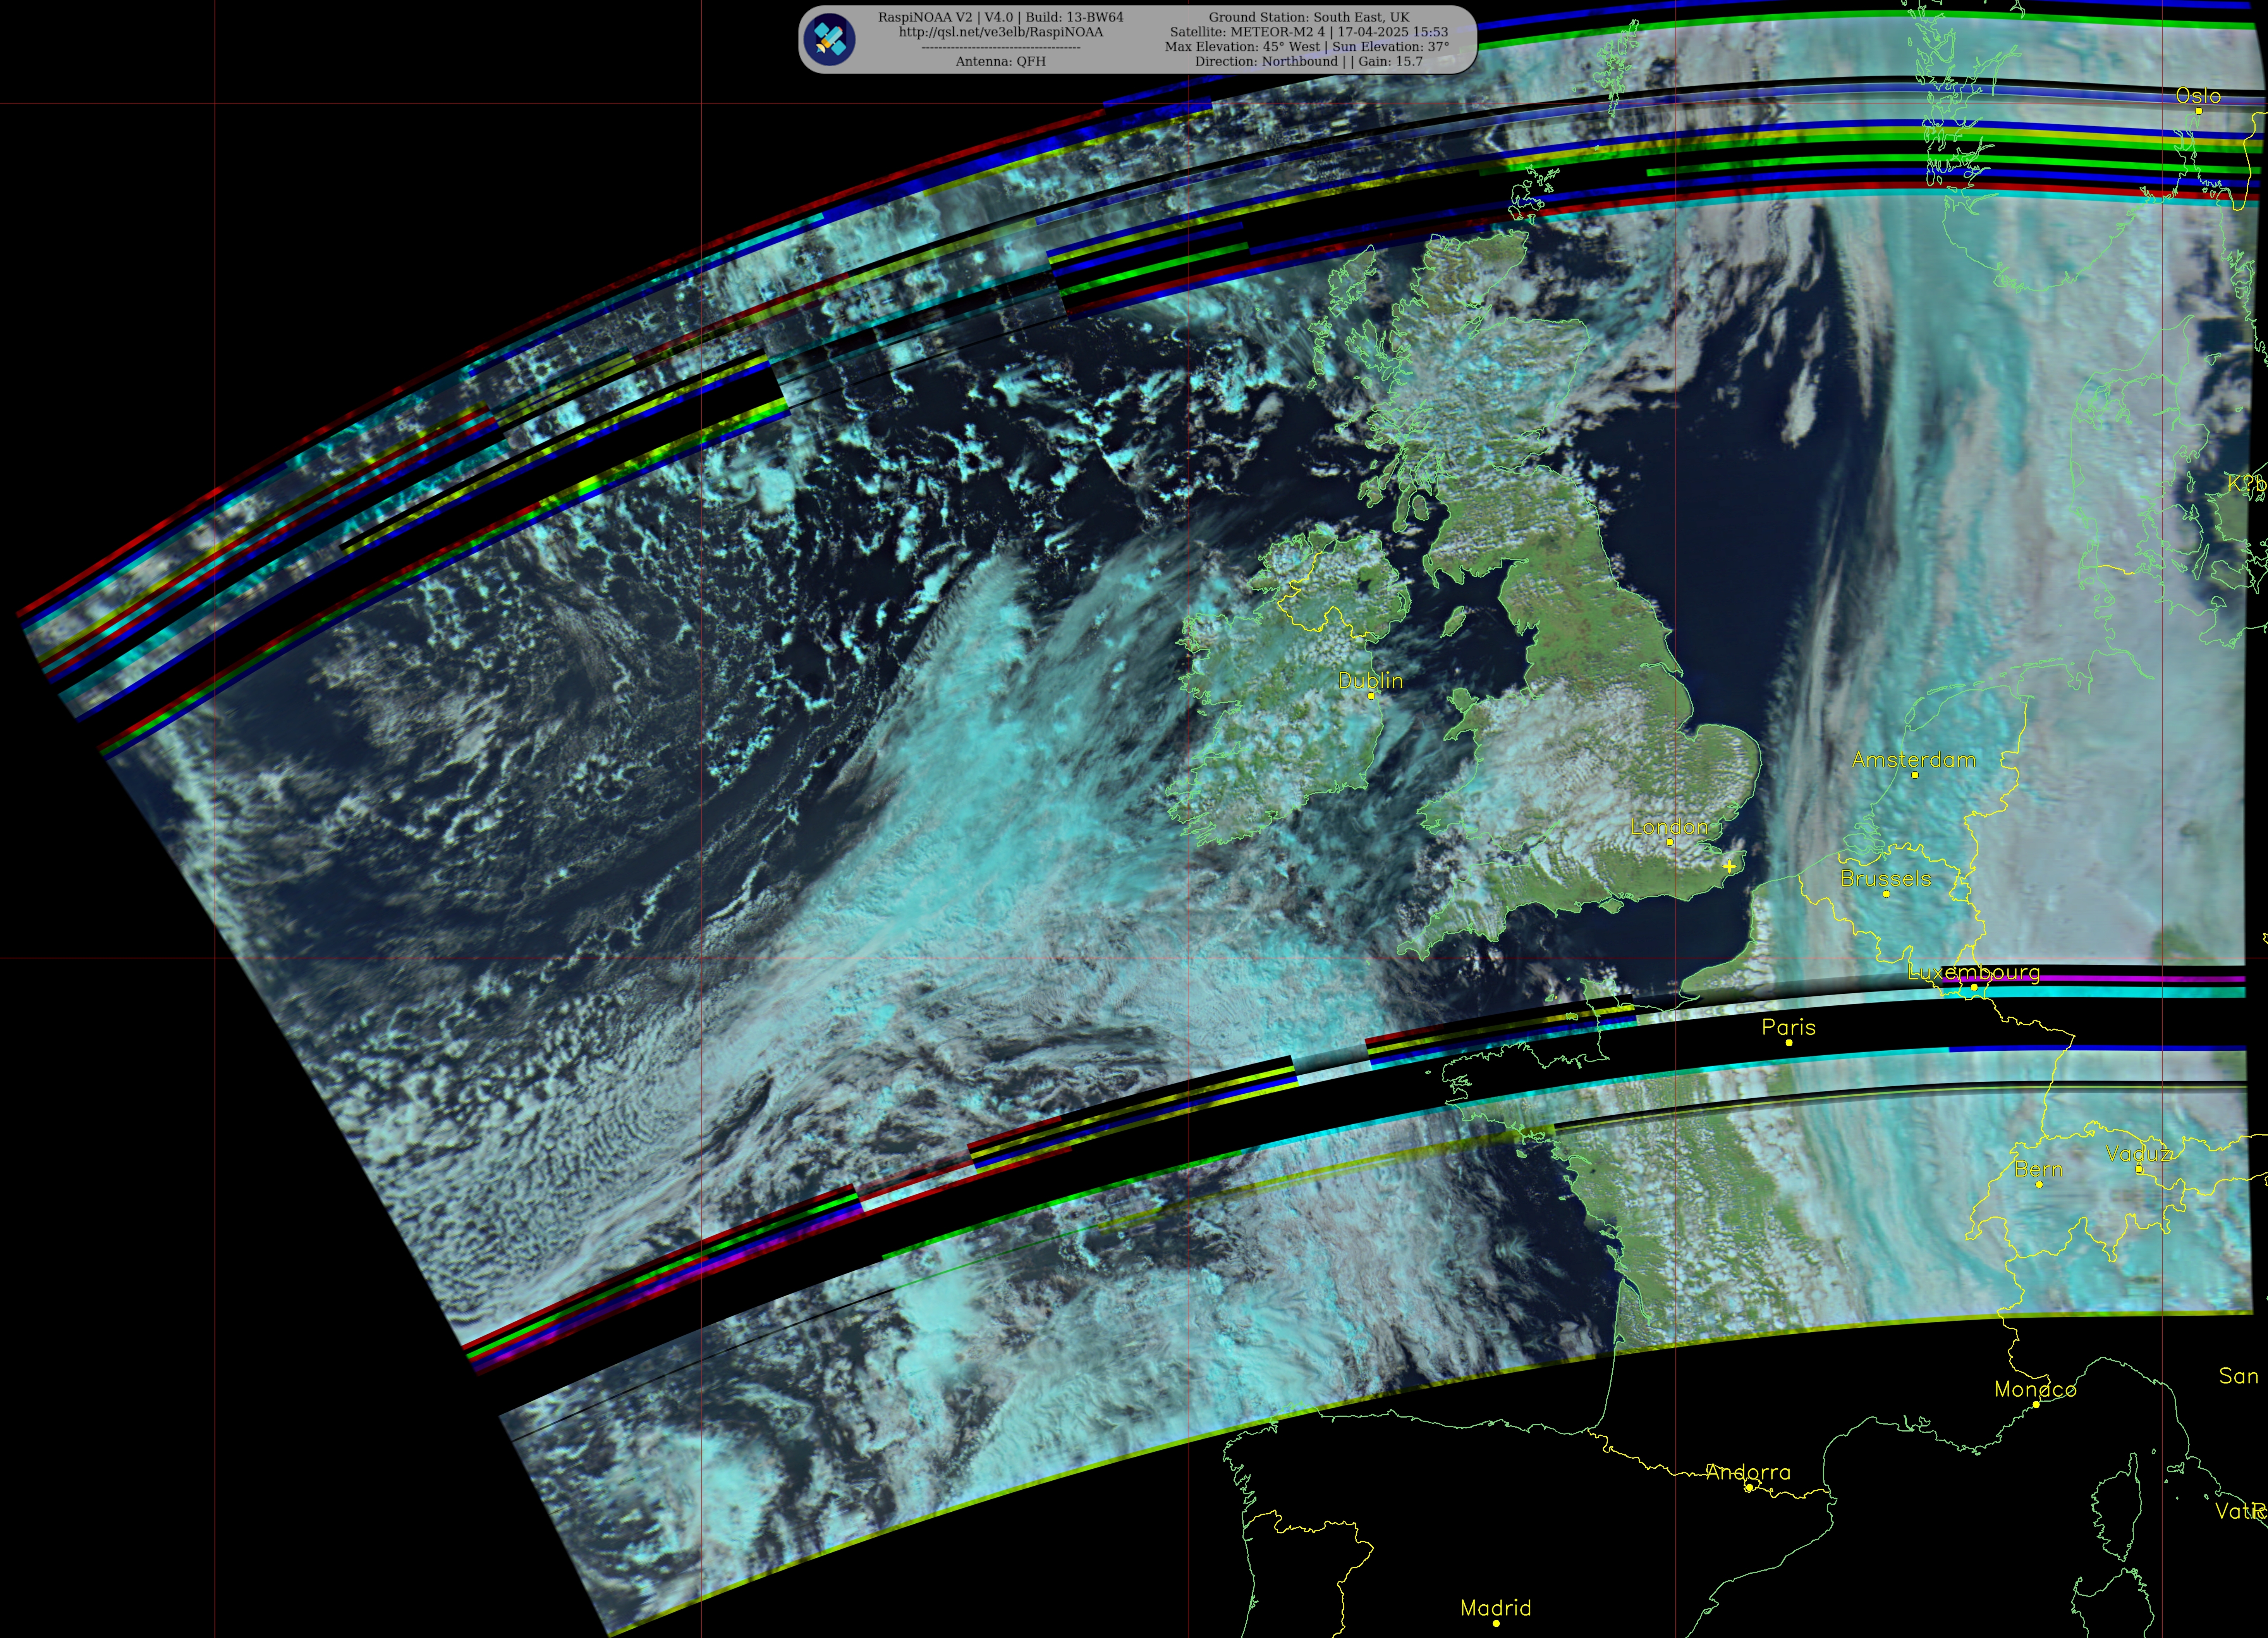Select the 'Ground Station: South East, UK' text
This screenshot has height=1638, width=2268.
[x=1309, y=17]
